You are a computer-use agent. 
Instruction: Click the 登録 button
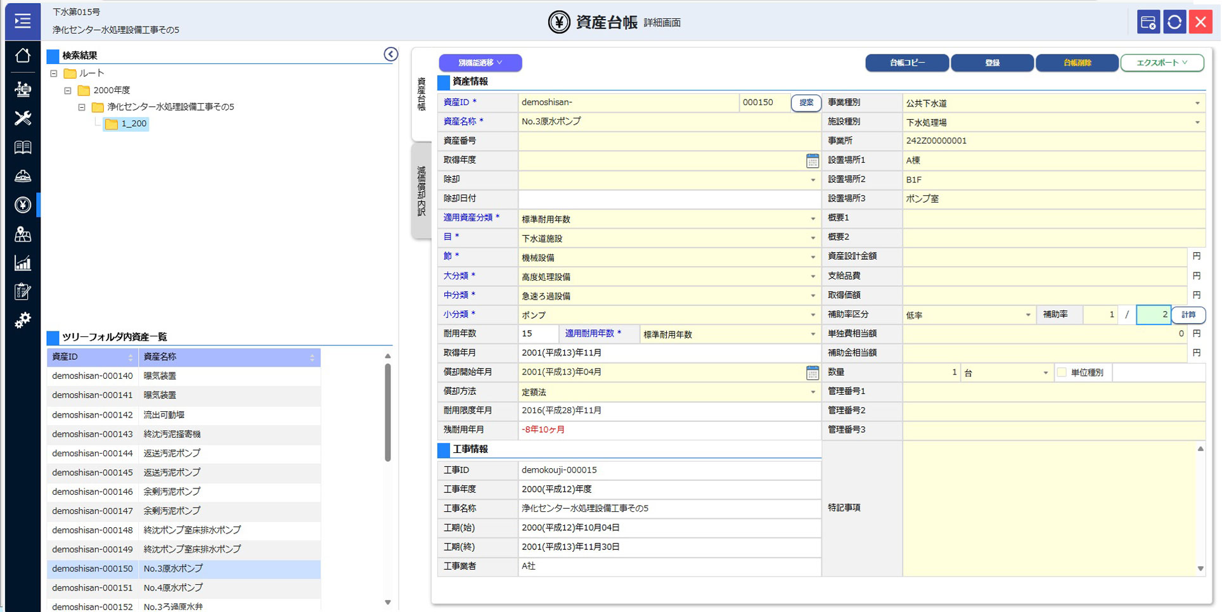[x=992, y=63]
